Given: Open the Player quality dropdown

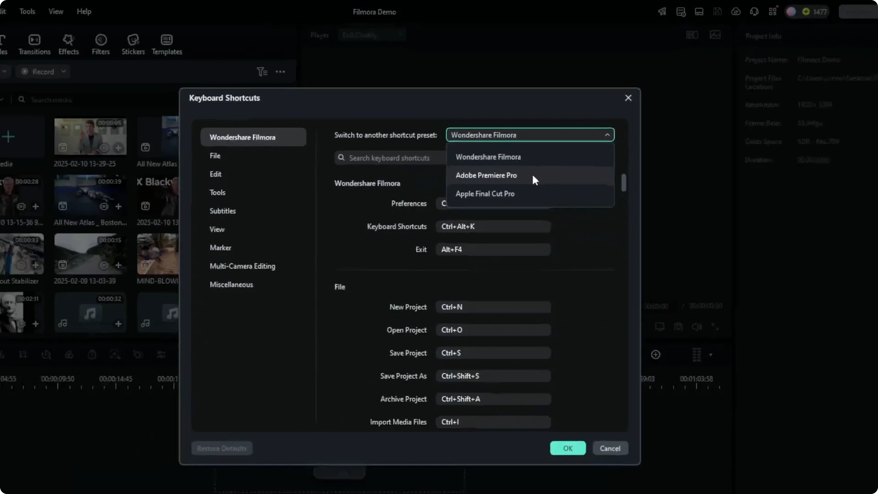Looking at the screenshot, I should [371, 34].
